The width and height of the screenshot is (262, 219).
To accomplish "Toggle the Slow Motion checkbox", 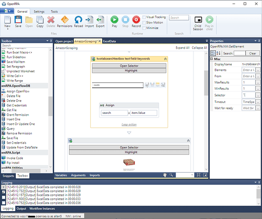I will (144, 23).
